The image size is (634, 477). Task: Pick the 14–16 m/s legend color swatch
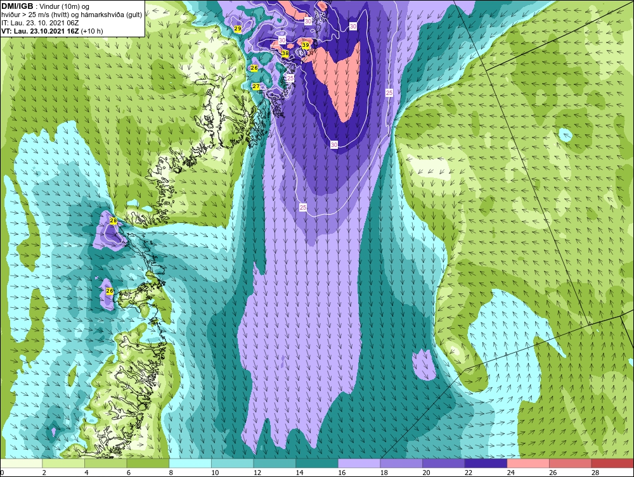[316, 463]
